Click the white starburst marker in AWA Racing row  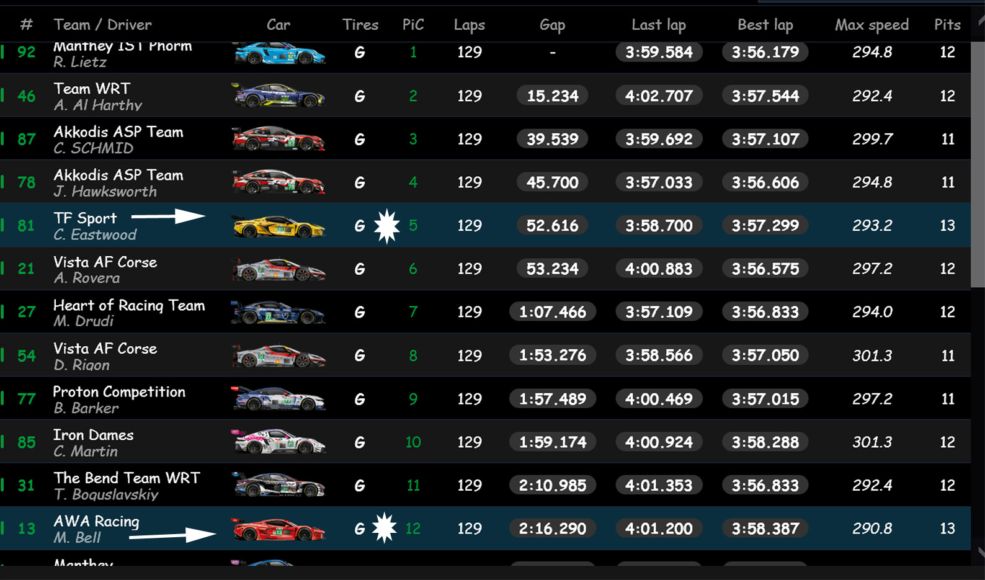point(385,529)
